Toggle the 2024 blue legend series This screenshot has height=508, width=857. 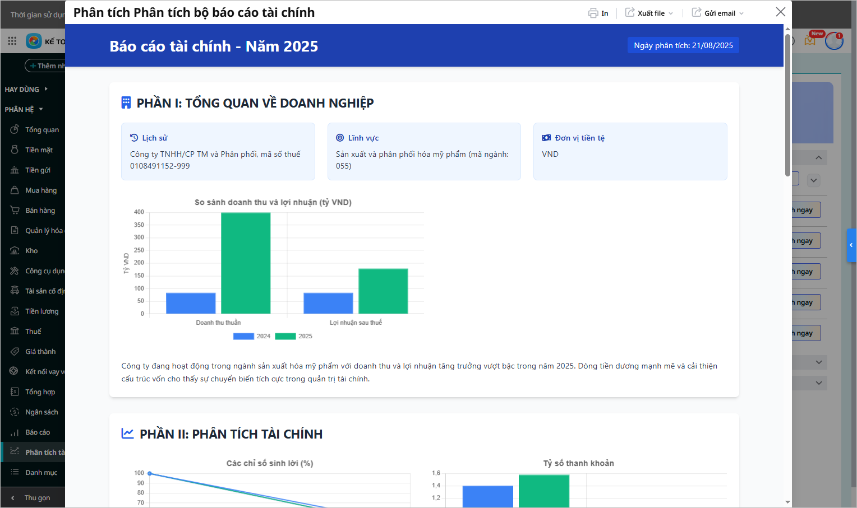(x=244, y=336)
